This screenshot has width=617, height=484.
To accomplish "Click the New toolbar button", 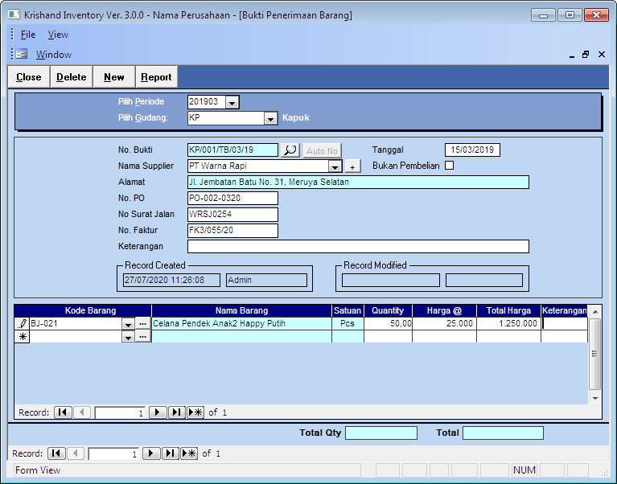I will [114, 77].
